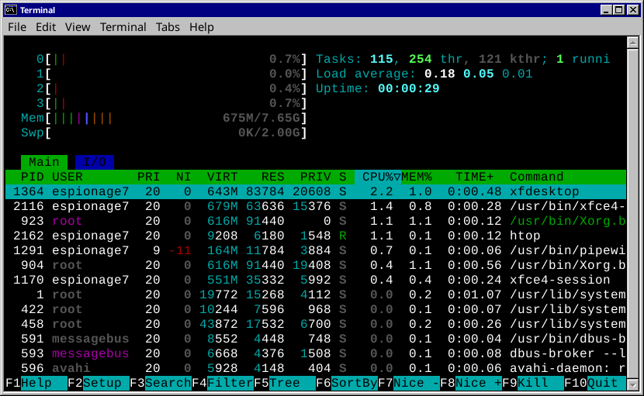Open the File menu

(x=17, y=27)
